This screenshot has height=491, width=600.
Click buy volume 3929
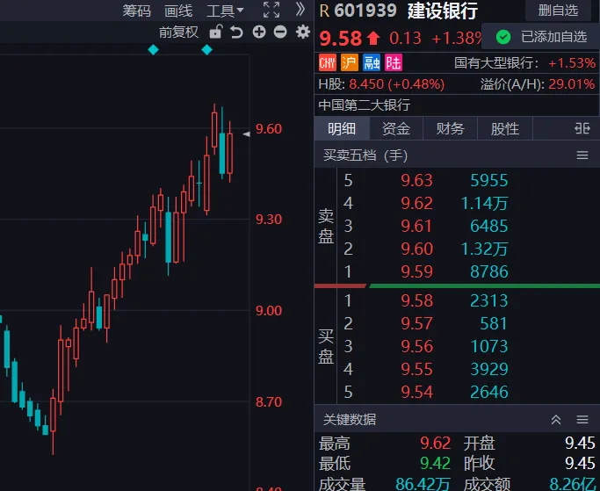click(x=489, y=369)
